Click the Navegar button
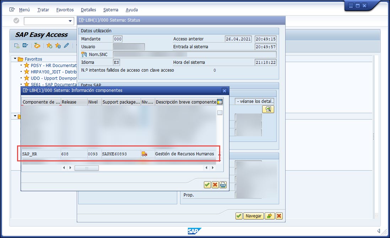 click(254, 216)
